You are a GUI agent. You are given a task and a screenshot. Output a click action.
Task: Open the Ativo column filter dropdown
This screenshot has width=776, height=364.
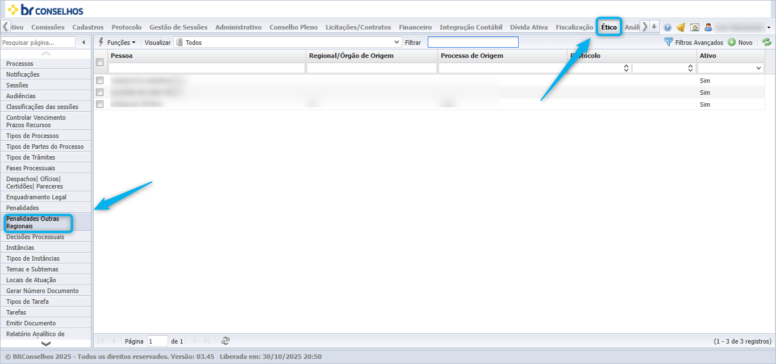[x=759, y=68]
